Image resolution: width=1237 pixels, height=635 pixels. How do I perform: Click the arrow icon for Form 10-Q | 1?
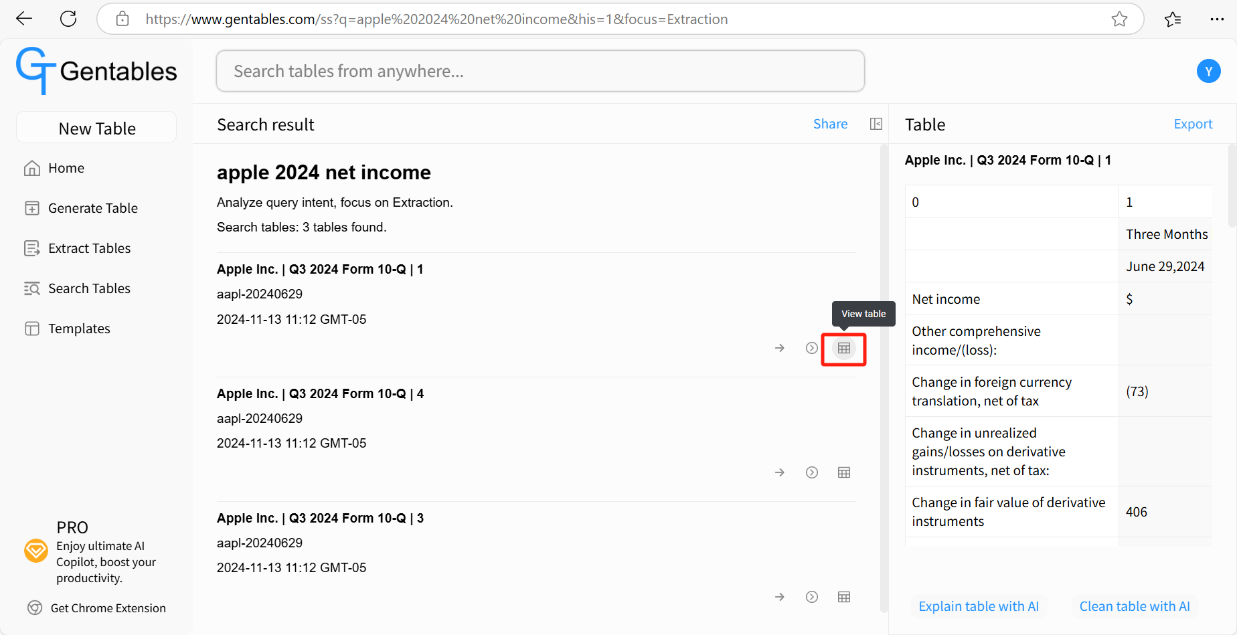780,348
